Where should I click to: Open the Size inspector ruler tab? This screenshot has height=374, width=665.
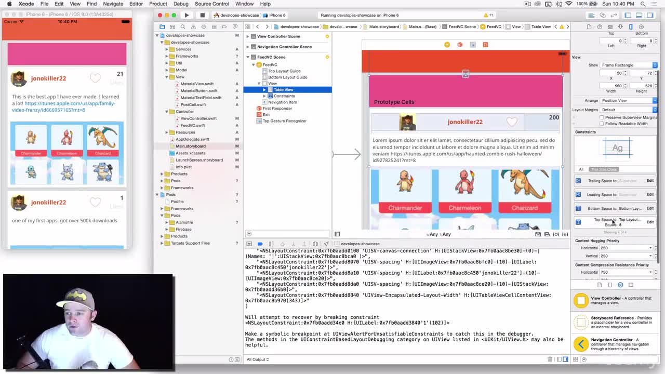tap(631, 26)
